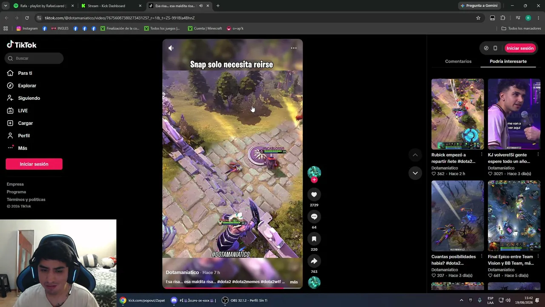Open Chrome's three-dot main menu
The image size is (545, 307).
pyautogui.click(x=539, y=18)
